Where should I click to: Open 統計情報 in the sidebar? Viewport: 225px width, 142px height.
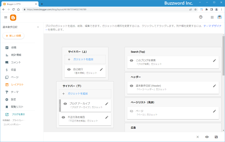tap(13, 55)
